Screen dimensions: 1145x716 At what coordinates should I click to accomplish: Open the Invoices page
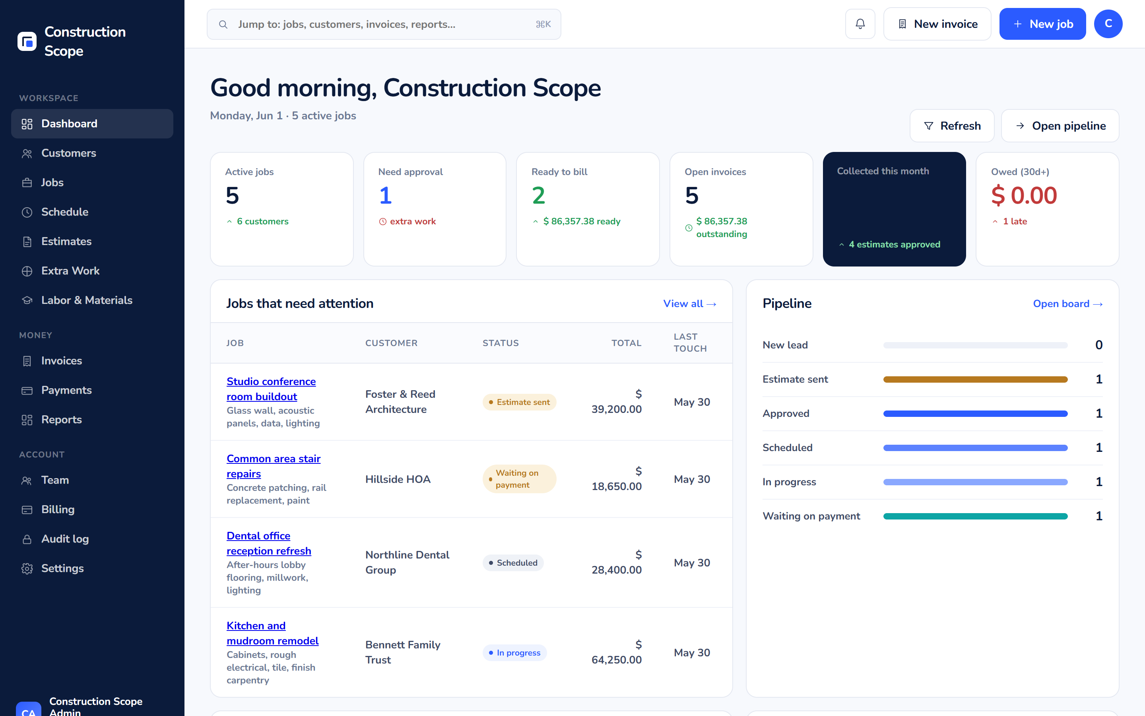(x=92, y=361)
